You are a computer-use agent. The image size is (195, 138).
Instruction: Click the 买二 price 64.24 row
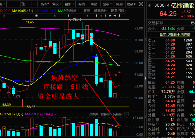[x=171, y=65]
